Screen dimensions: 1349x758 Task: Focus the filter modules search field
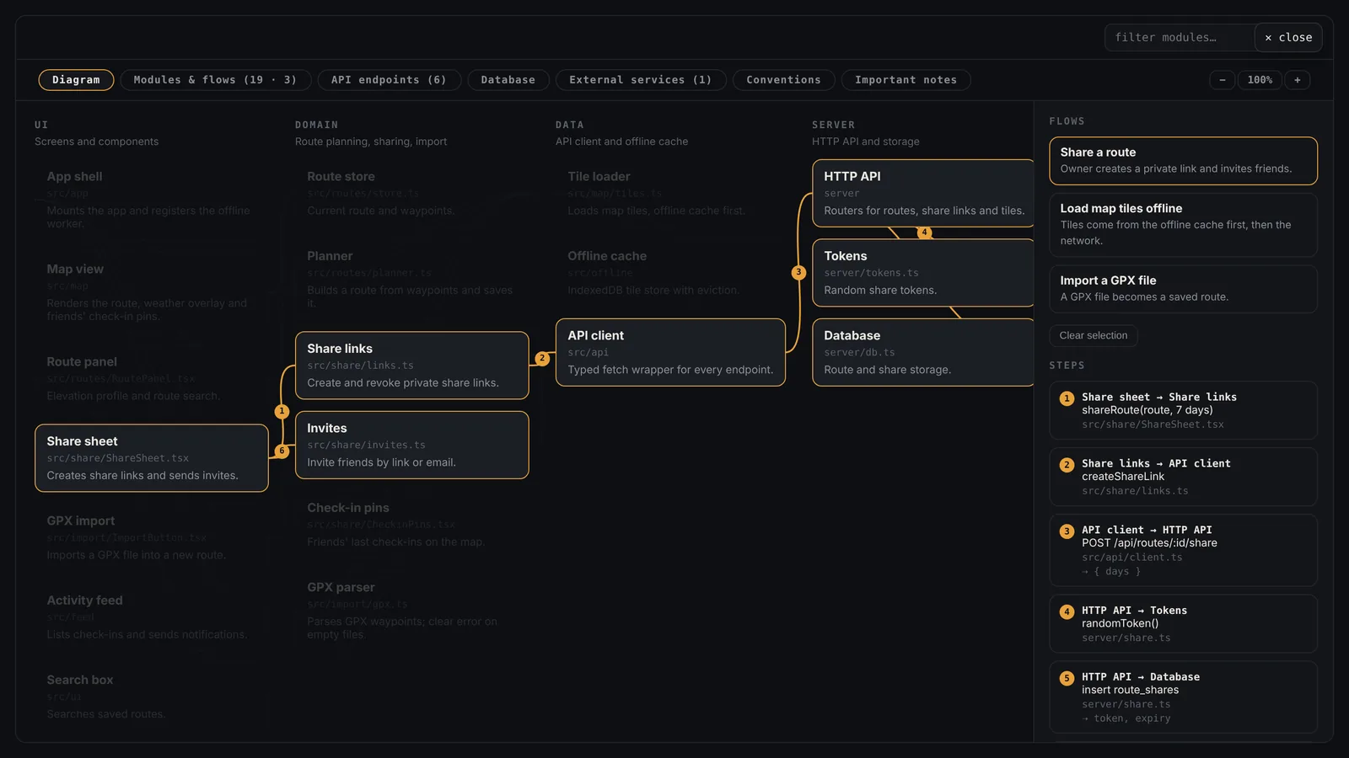click(x=1180, y=37)
